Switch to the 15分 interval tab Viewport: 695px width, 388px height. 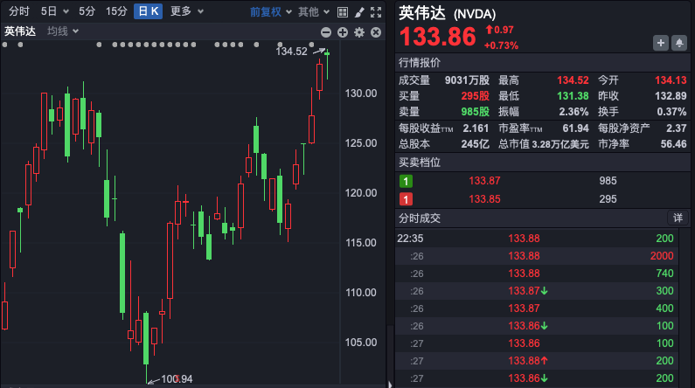click(115, 11)
